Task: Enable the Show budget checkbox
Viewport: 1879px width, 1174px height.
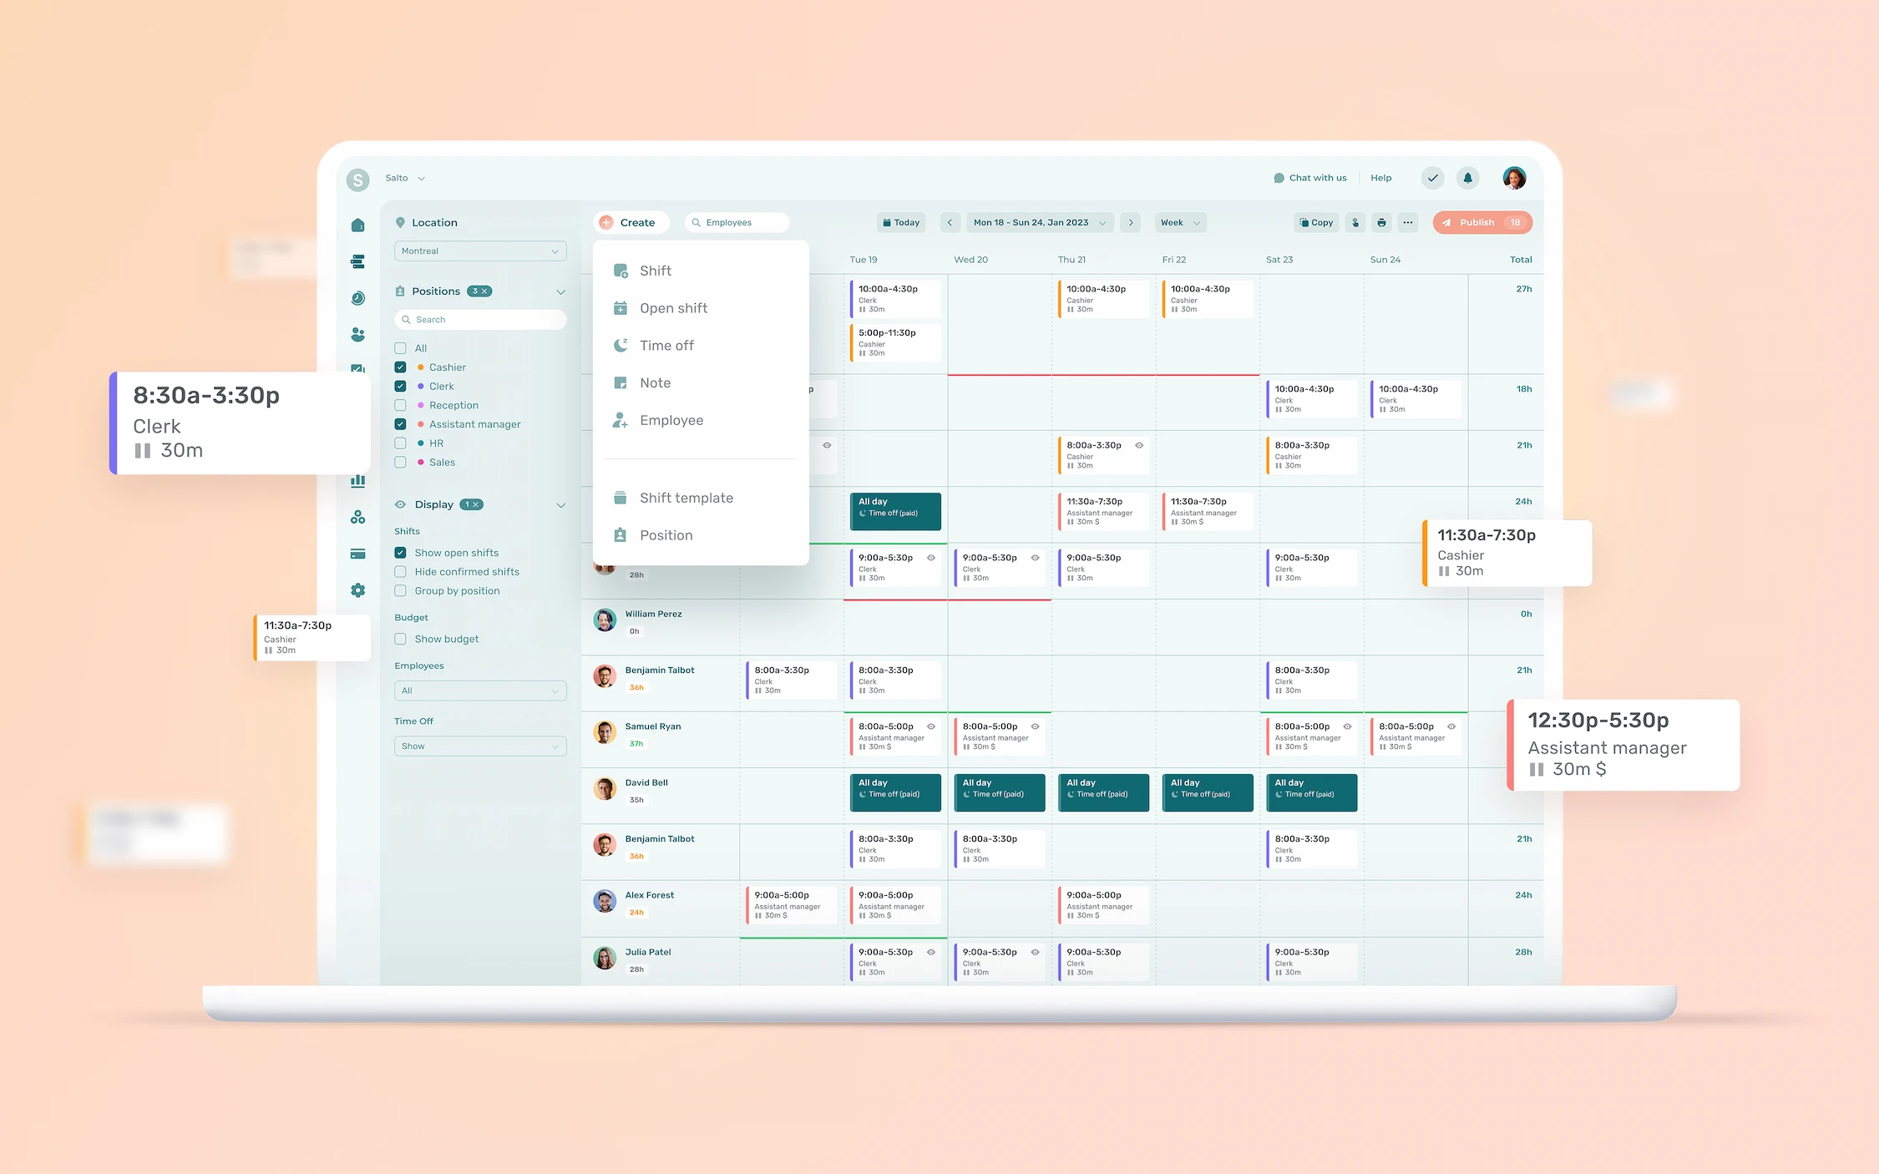Action: coord(400,639)
